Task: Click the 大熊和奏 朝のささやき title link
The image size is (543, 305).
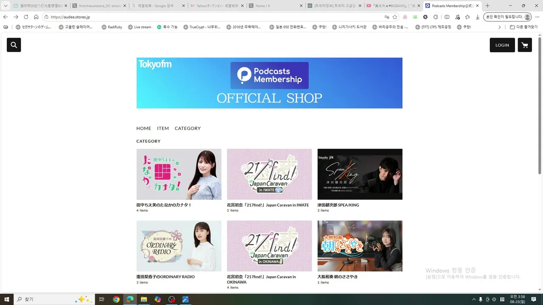Action: coord(337,277)
